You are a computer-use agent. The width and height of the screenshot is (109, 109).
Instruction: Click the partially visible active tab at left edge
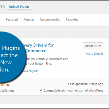point(0,20)
